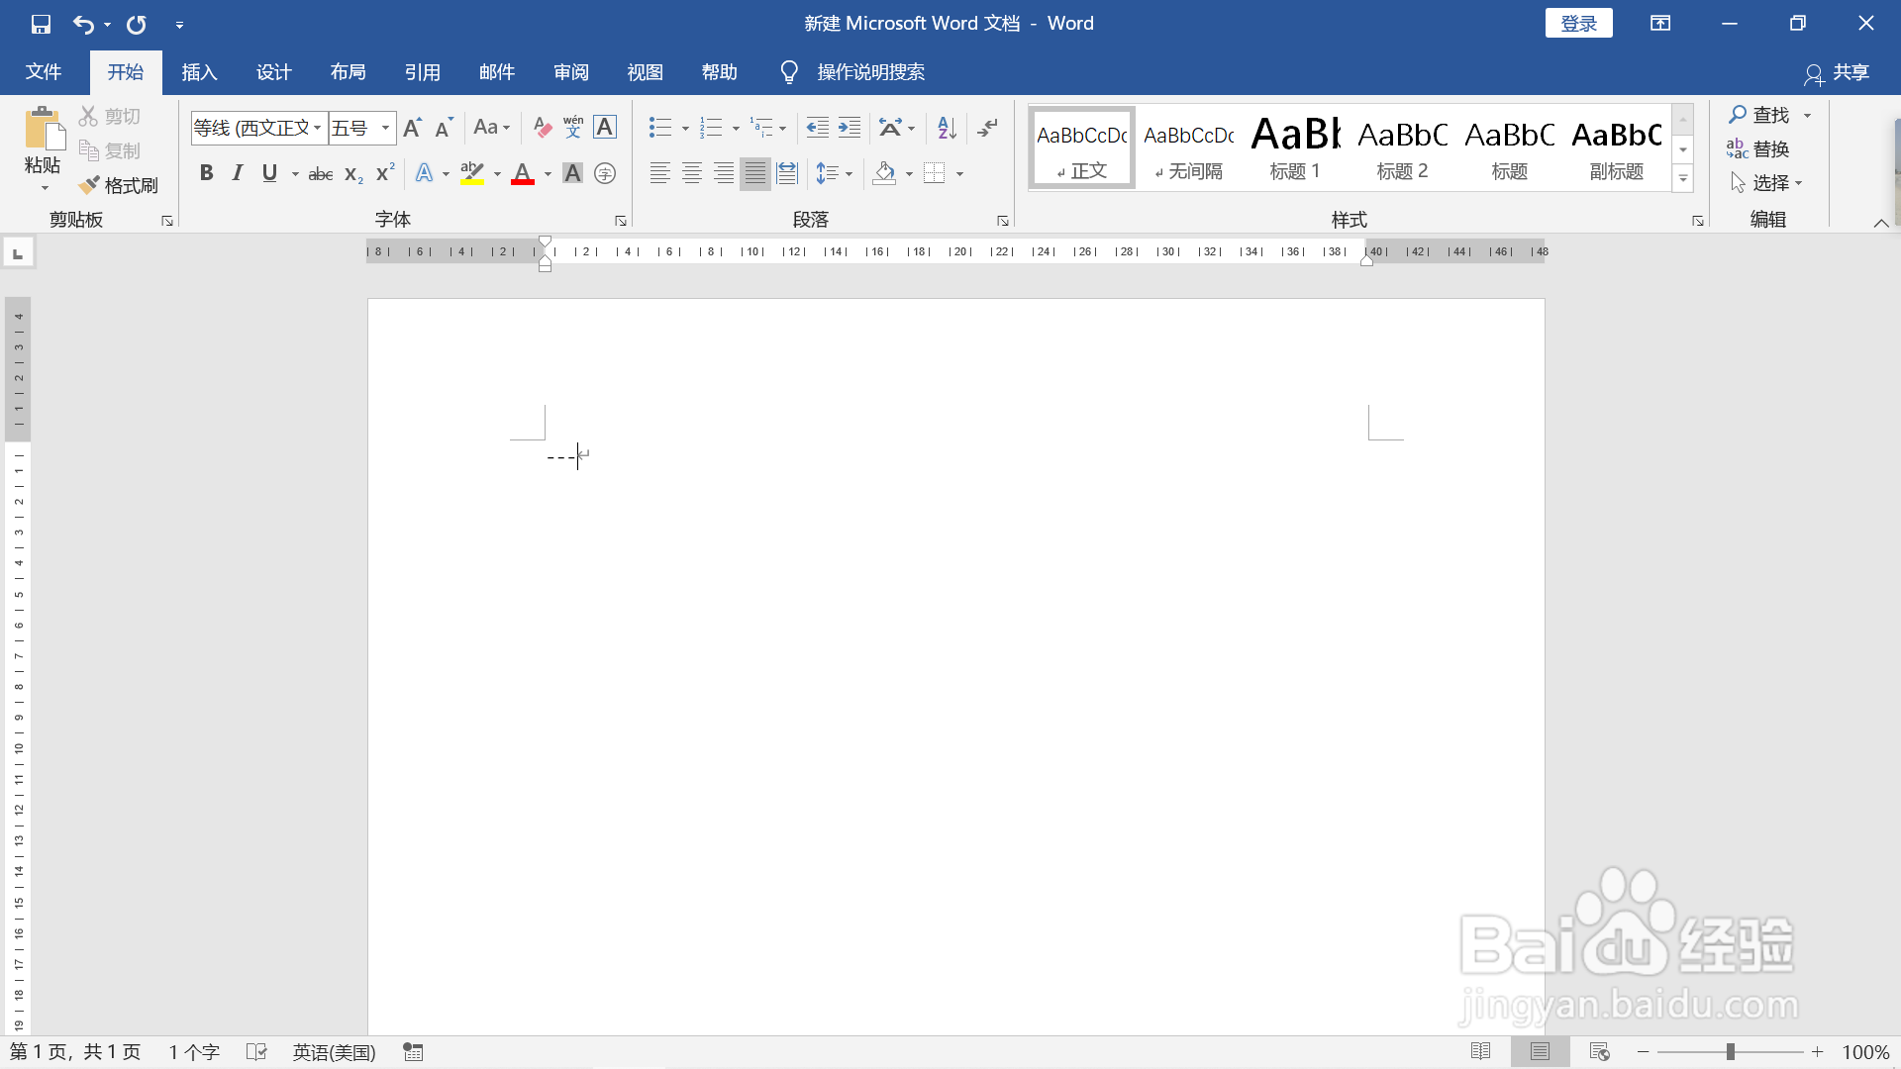This screenshot has height=1069, width=1901.
Task: Switch to the 插入 (Insert) tab
Action: coord(199,72)
